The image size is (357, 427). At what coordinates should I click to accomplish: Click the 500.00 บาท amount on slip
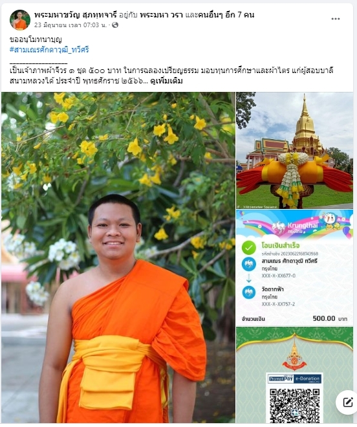click(x=330, y=318)
